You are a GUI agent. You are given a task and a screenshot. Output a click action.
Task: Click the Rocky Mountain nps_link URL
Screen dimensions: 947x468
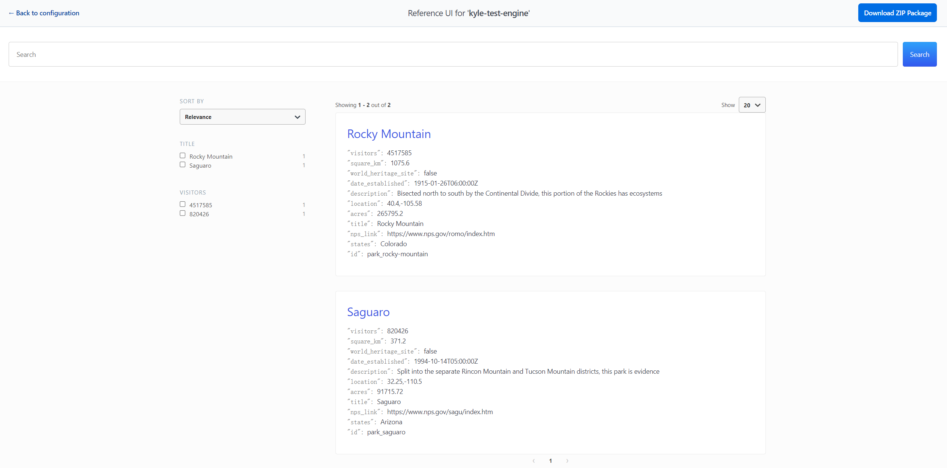click(x=441, y=234)
